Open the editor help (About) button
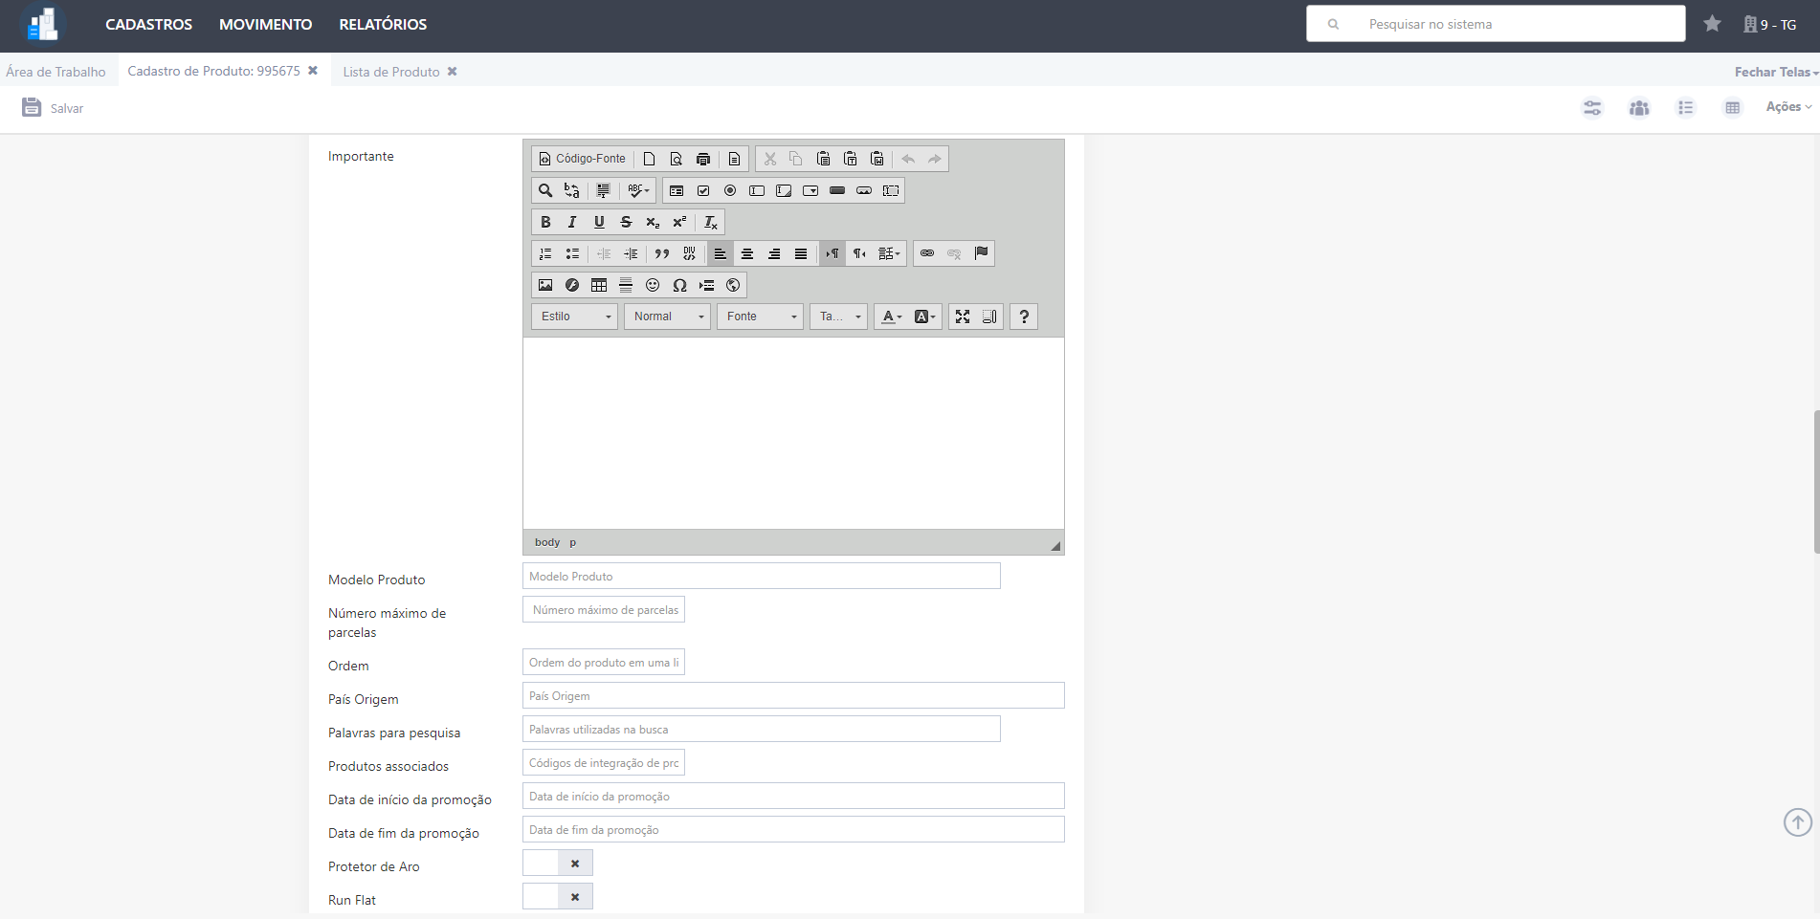 pyautogui.click(x=1024, y=317)
